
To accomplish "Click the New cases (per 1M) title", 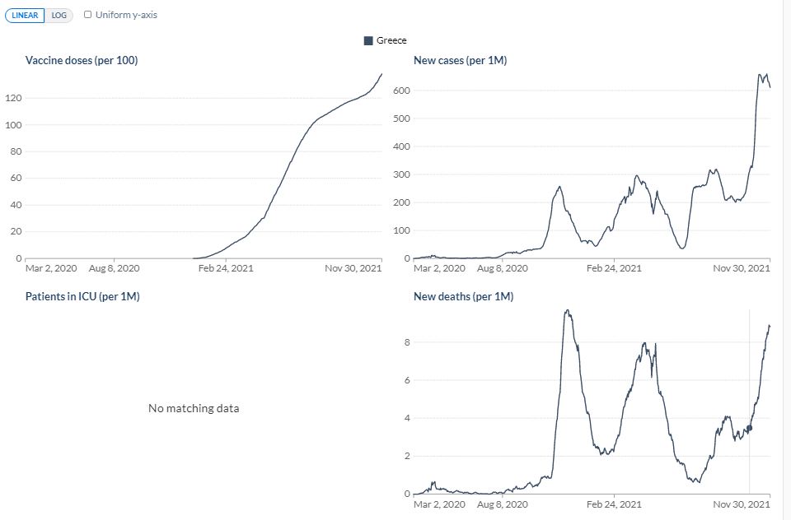I will click(x=460, y=60).
